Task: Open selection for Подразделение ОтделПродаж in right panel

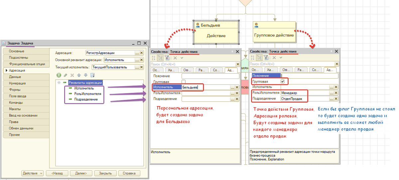Action: pyautogui.click(x=332, y=99)
